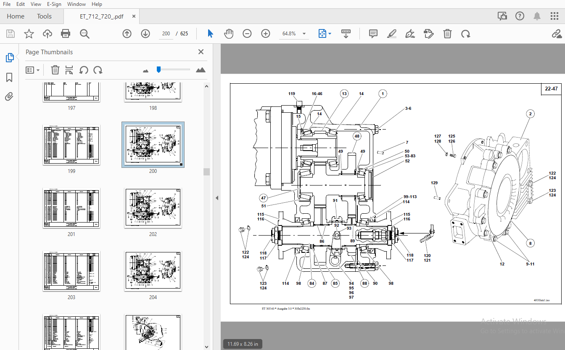
Task: Select the Highlight text pen tool
Action: click(392, 34)
